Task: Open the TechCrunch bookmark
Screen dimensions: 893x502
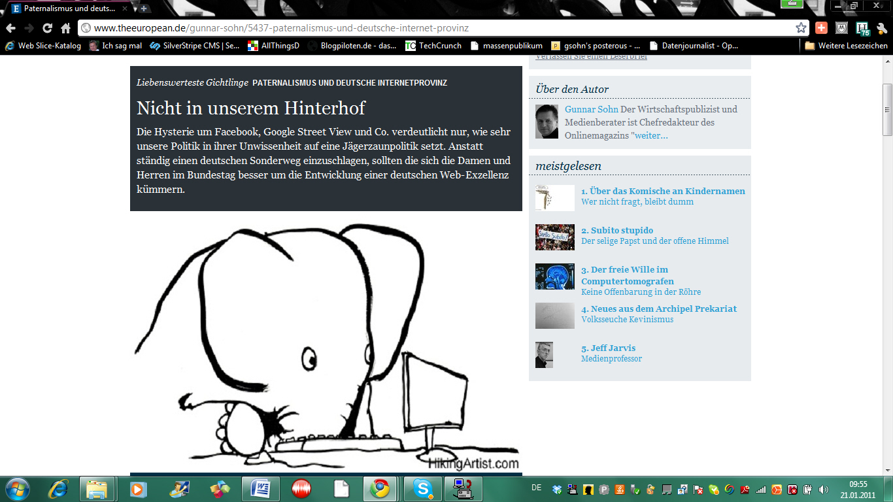Action: 433,46
